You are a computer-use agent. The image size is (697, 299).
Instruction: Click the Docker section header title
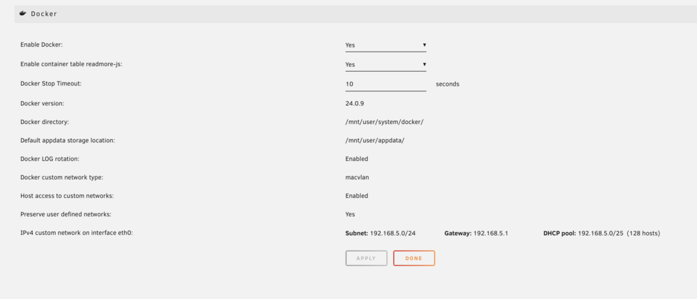tap(44, 14)
